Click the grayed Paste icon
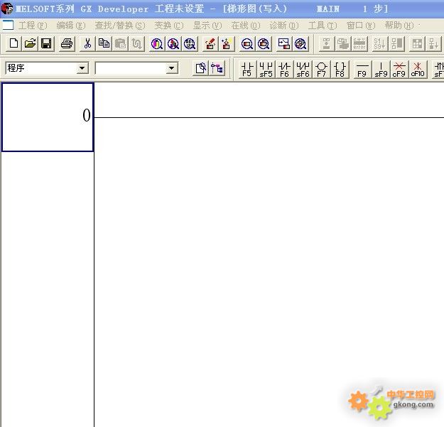444x427 pixels. point(120,43)
